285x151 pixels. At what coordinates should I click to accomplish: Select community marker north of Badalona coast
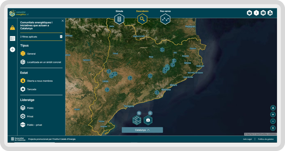(x=157, y=93)
